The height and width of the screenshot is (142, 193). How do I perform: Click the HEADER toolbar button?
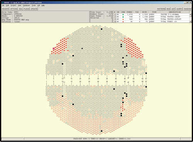(x=5, y=9)
